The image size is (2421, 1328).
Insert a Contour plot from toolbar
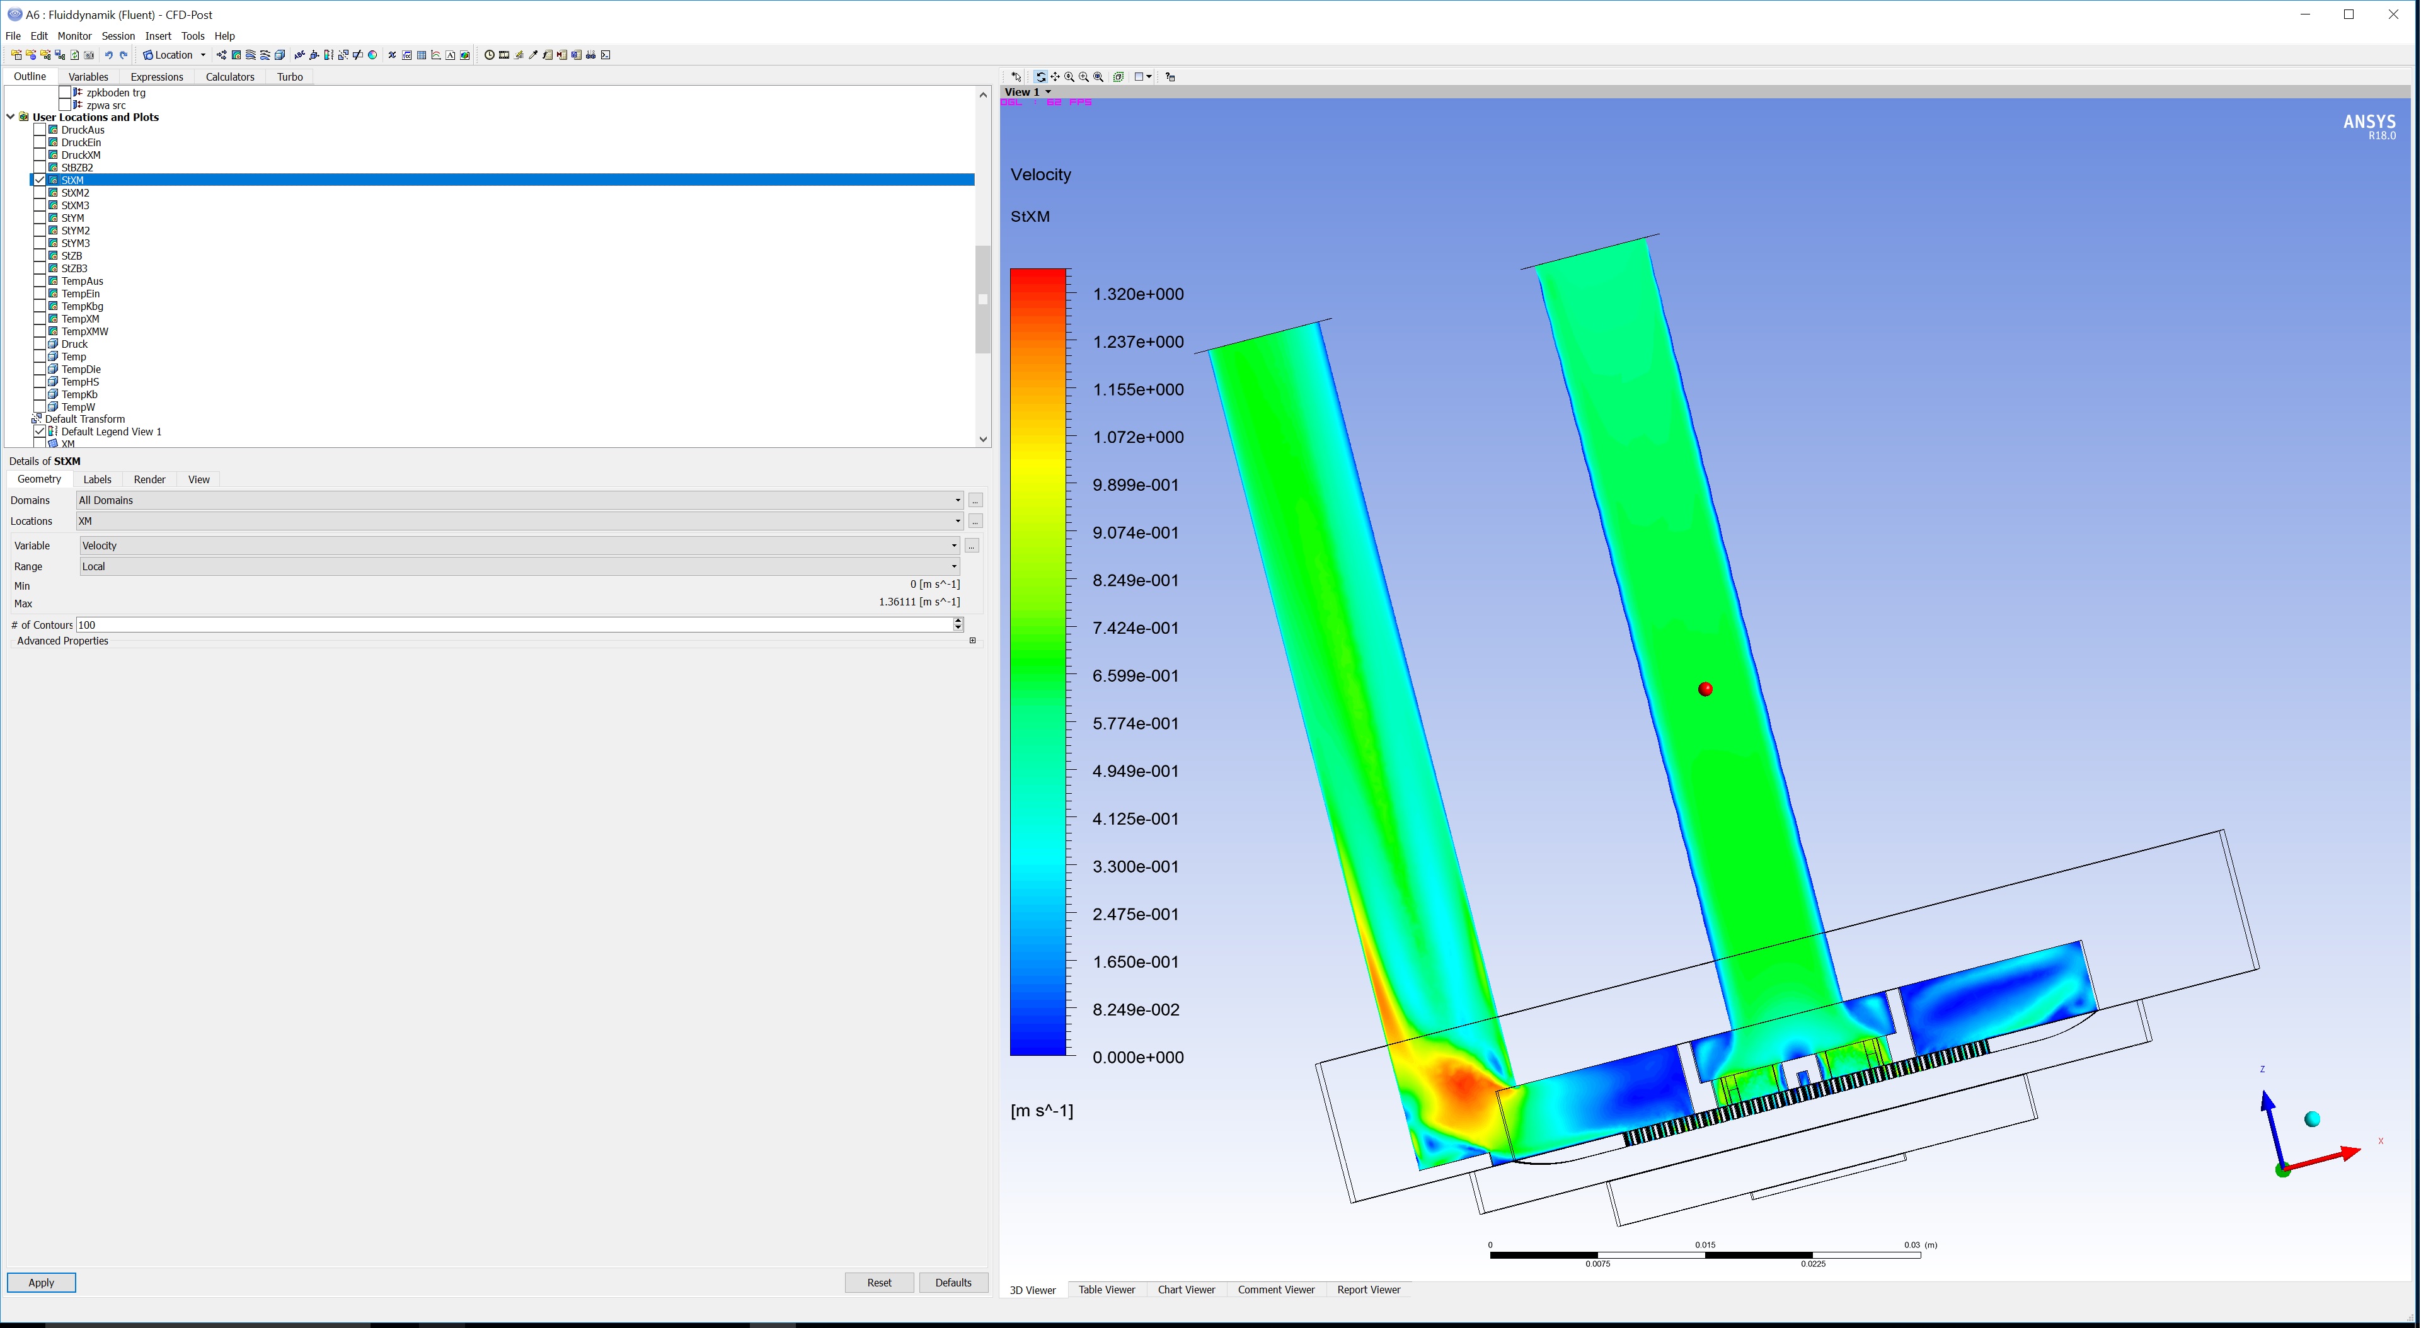pos(236,55)
